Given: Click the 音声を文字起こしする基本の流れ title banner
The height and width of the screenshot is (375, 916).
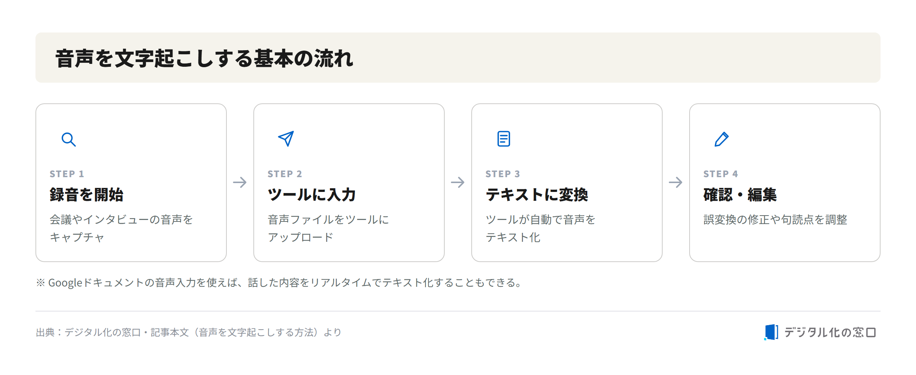Looking at the screenshot, I should (458, 58).
